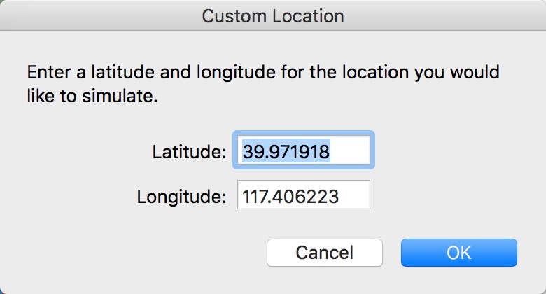Click the instruction text about simulating location

(x=263, y=84)
